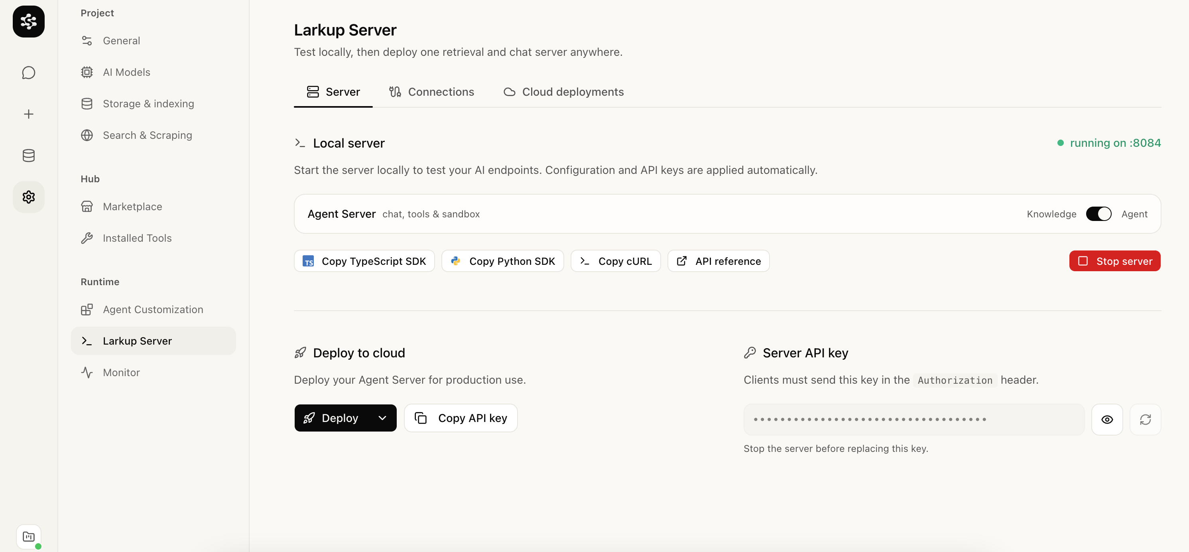
Task: Go to Installed Tools
Action: 153,238
